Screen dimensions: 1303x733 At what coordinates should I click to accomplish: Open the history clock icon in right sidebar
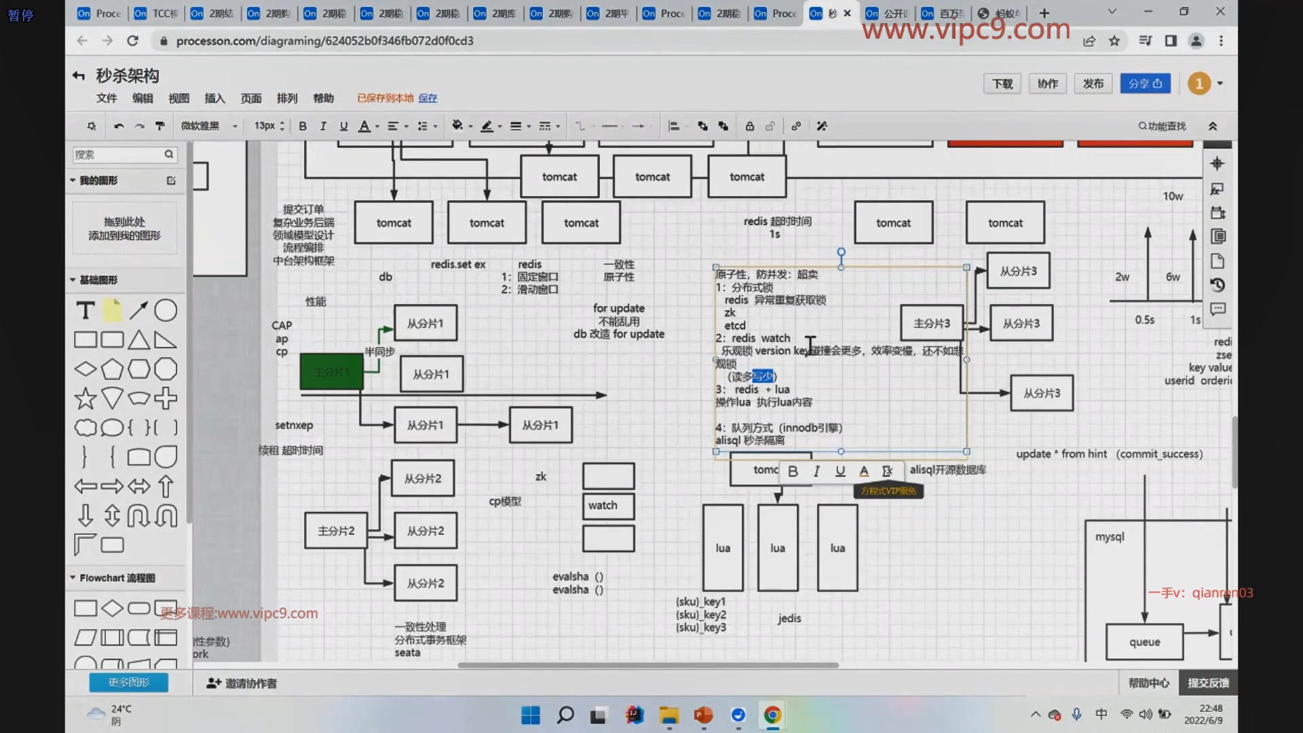click(x=1217, y=285)
